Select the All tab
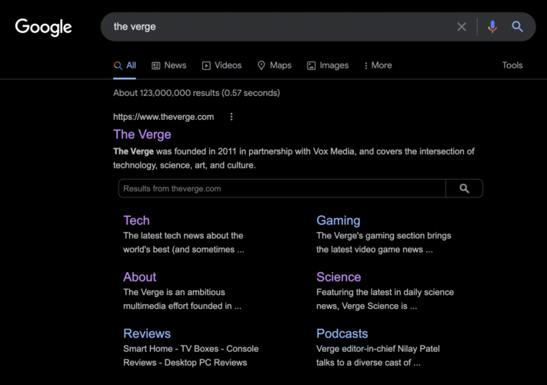This screenshot has width=547, height=385. point(125,65)
